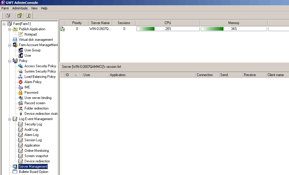Click the server farm toolbar icon
Image resolution: width=289 pixels, height=175 pixels.
(x=8, y=16)
